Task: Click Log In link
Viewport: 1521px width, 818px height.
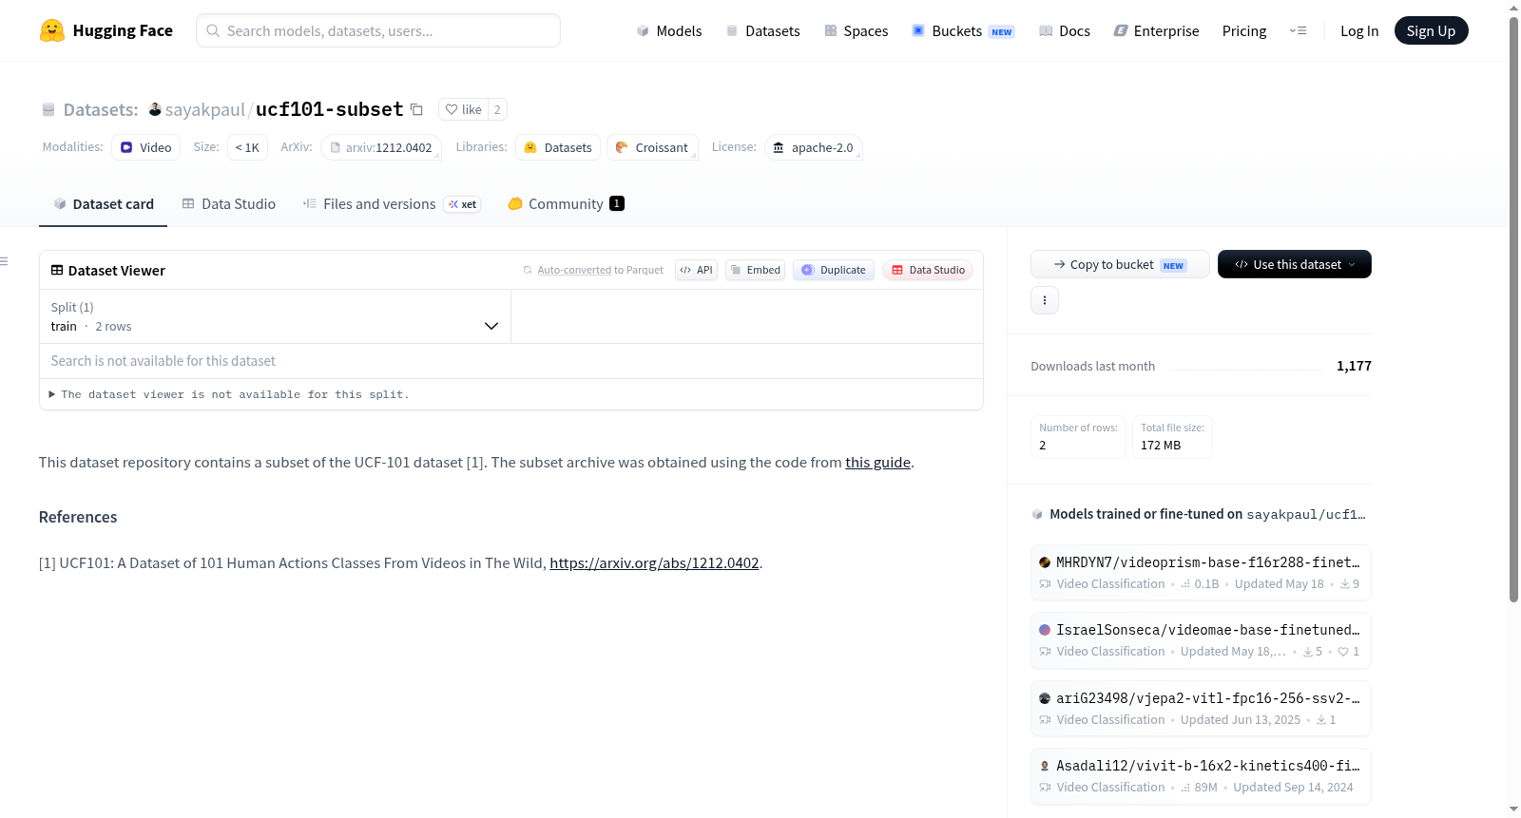Action: (1359, 30)
